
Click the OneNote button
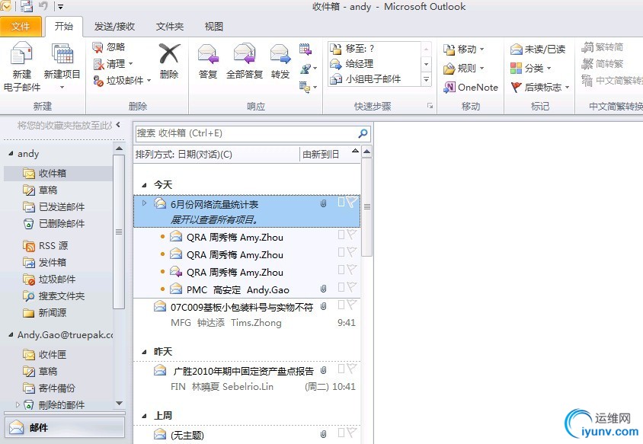(x=471, y=87)
